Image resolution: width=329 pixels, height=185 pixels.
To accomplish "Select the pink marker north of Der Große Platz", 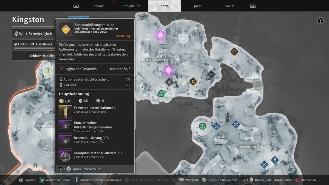I will point(160,35).
